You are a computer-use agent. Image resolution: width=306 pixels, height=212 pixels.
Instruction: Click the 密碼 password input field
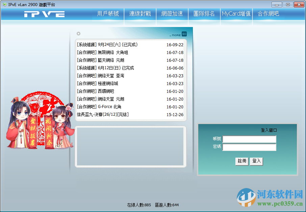click(x=249, y=147)
